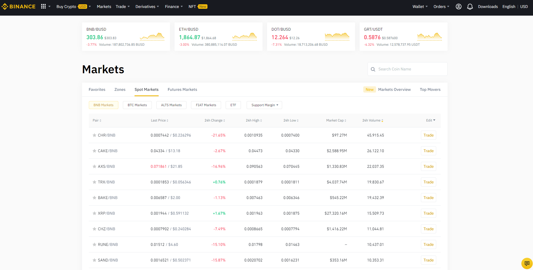This screenshot has width=533, height=270.
Task: Select the FIAT Markets filter
Action: point(206,105)
